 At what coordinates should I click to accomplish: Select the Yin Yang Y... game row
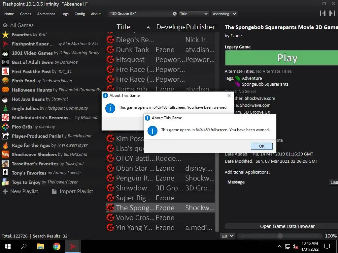(x=161, y=228)
